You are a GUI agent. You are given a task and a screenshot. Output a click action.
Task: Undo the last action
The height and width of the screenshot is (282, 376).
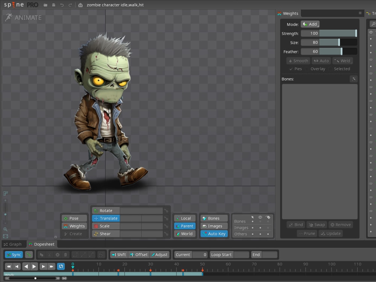(x=62, y=5)
